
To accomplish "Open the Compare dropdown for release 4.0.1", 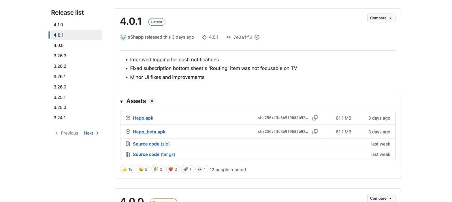I will (x=381, y=18).
